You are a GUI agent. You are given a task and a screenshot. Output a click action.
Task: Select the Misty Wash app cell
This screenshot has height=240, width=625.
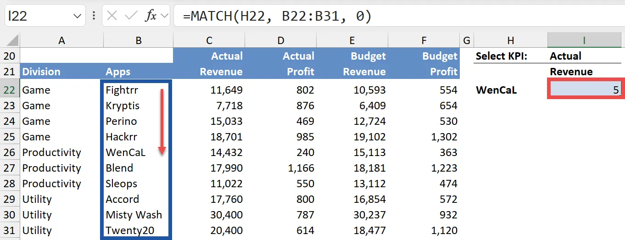[x=134, y=215]
